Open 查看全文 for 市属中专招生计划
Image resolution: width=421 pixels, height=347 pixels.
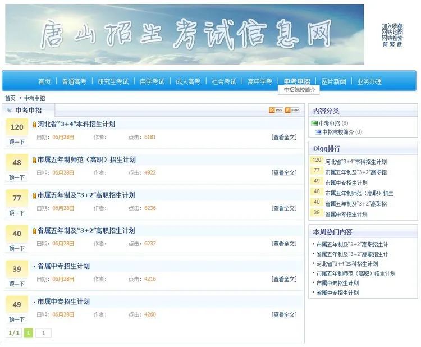pyautogui.click(x=283, y=314)
